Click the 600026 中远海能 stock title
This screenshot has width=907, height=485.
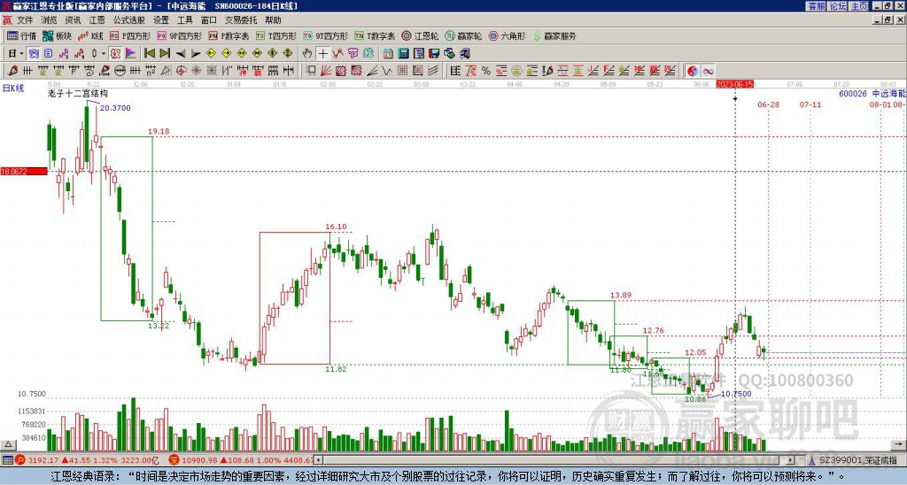tap(872, 93)
